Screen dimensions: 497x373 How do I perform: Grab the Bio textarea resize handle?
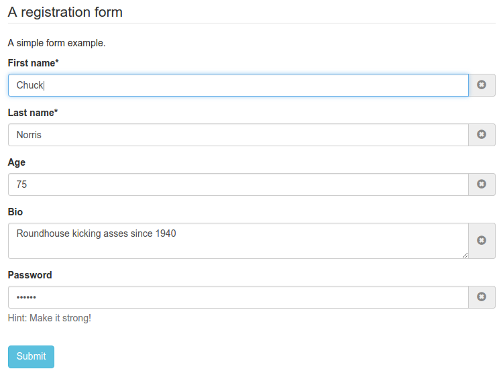point(464,255)
